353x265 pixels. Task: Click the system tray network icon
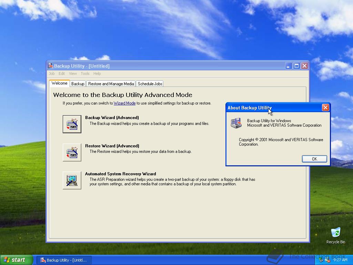pyautogui.click(x=322, y=260)
